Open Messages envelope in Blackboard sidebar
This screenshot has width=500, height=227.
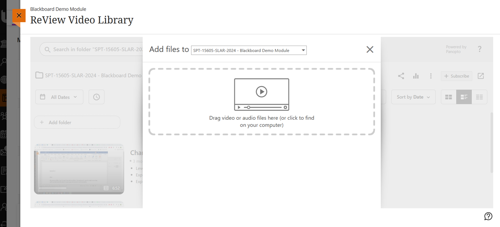(x=4, y=152)
